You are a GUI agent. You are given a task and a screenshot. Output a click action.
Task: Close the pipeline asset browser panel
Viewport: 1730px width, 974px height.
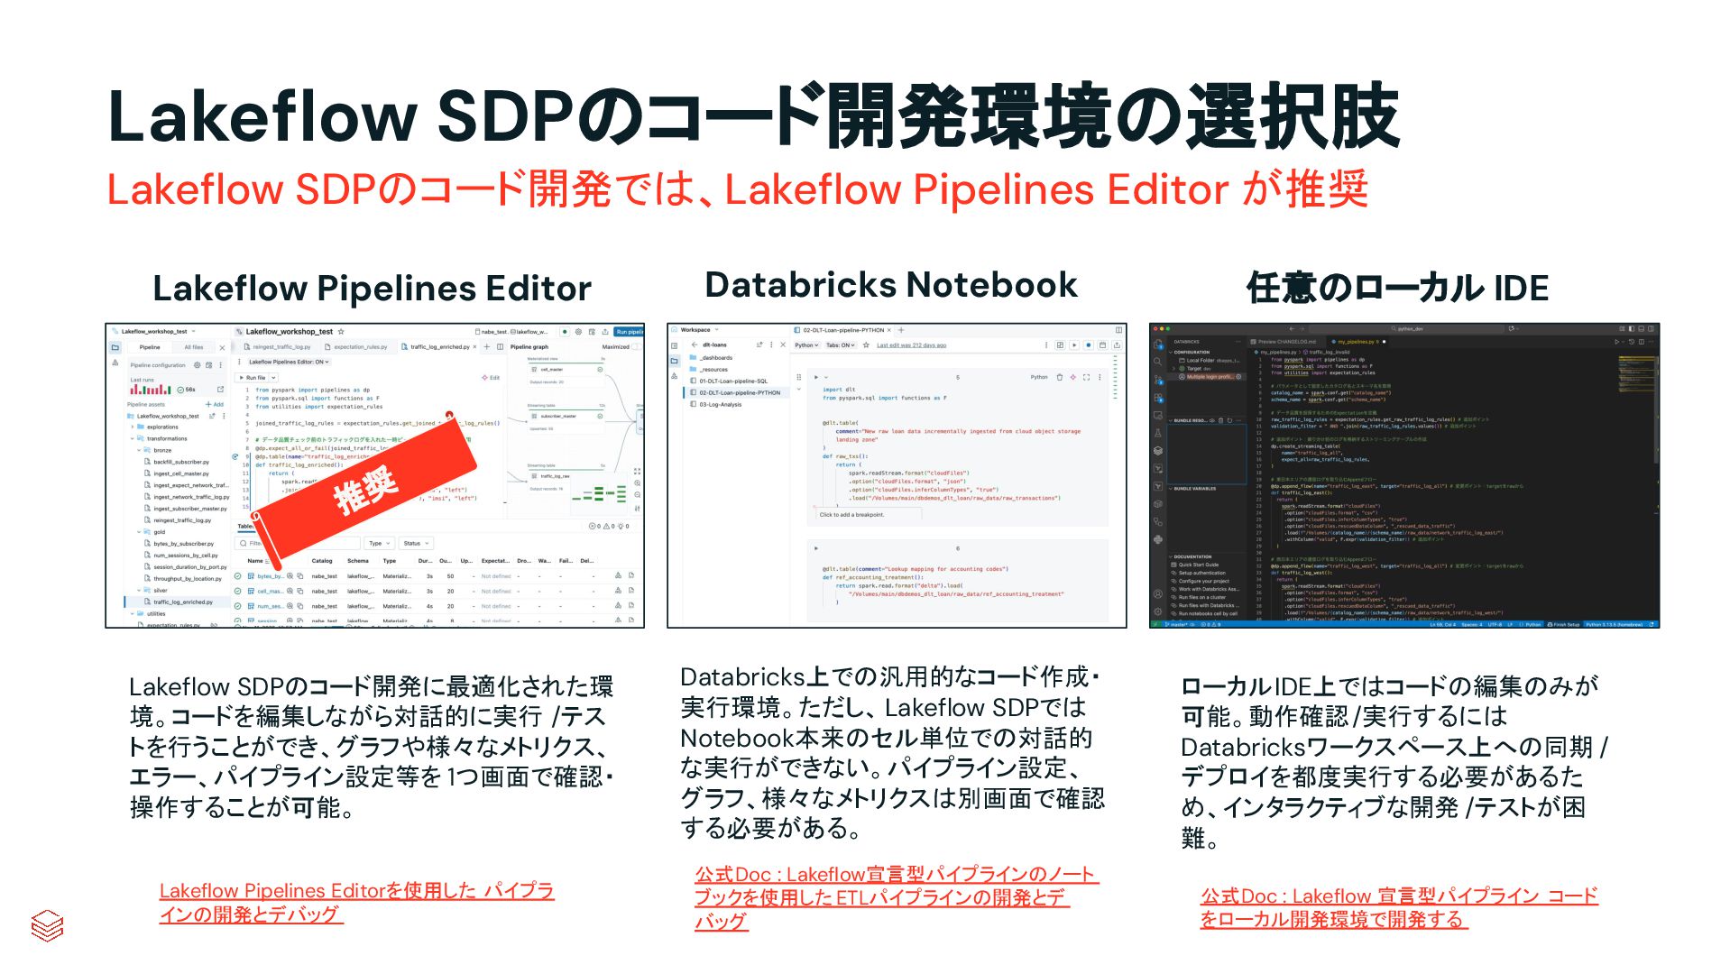tap(223, 348)
